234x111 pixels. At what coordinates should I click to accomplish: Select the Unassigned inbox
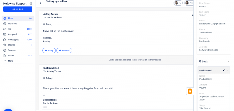(13, 40)
